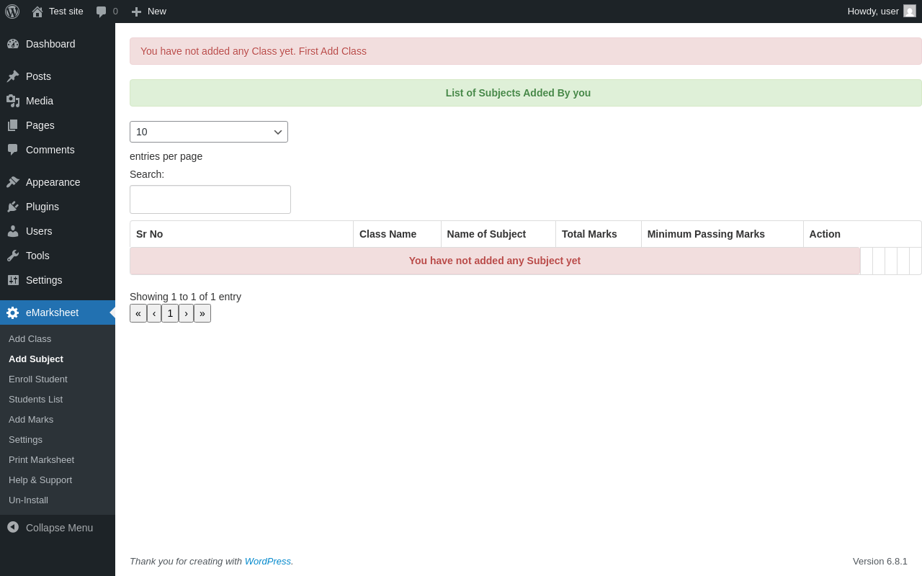Image resolution: width=922 pixels, height=576 pixels.
Task: Click the Tools wrench icon
Action: (13, 256)
